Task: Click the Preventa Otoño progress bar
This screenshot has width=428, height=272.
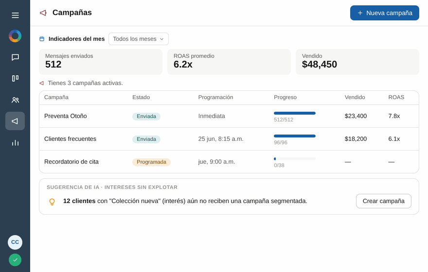Action: tap(295, 113)
